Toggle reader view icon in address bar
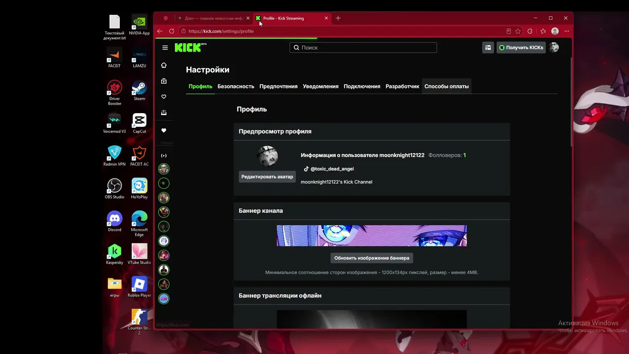 pos(509,31)
